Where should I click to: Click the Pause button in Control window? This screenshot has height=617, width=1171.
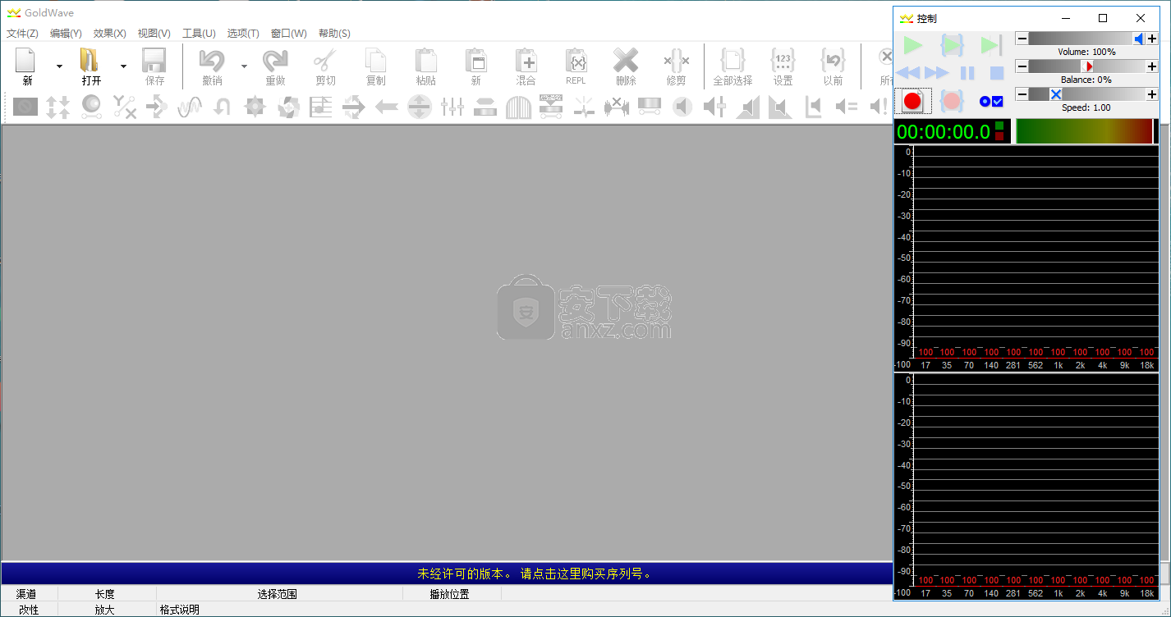(967, 73)
